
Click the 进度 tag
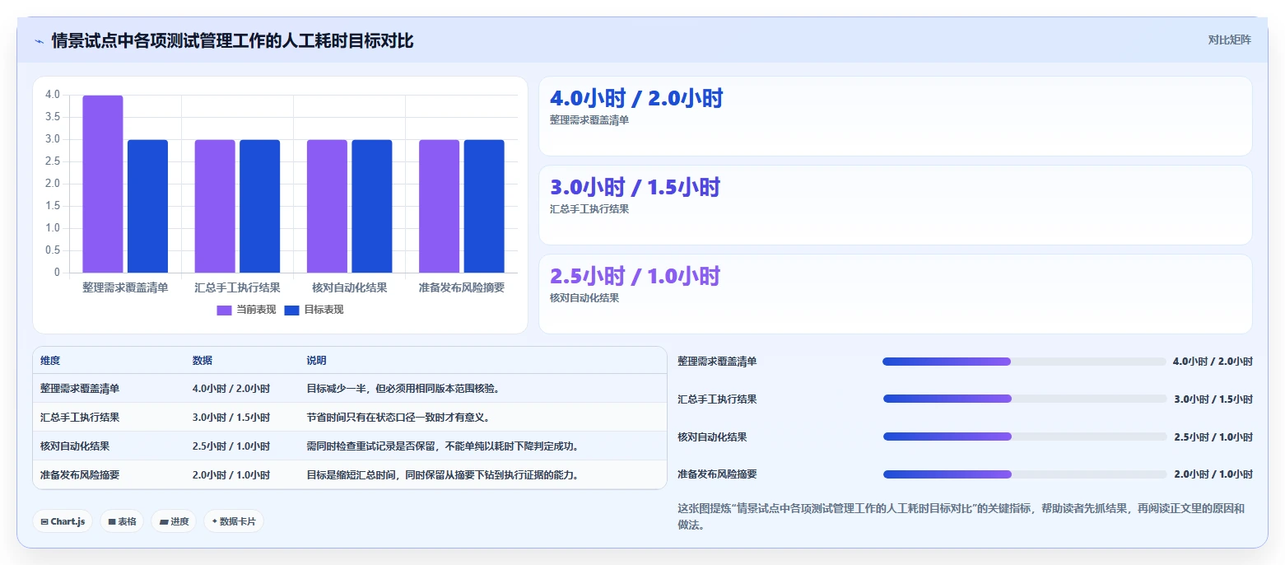point(174,521)
